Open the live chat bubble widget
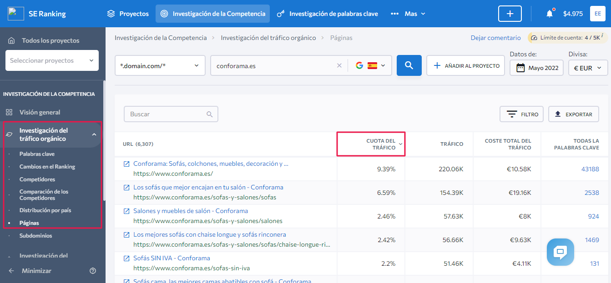The height and width of the screenshot is (283, 611). (560, 252)
